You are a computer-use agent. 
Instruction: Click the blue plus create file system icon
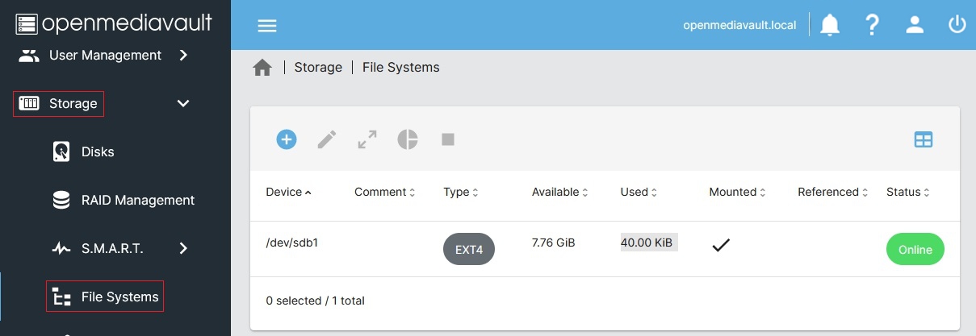tap(287, 139)
